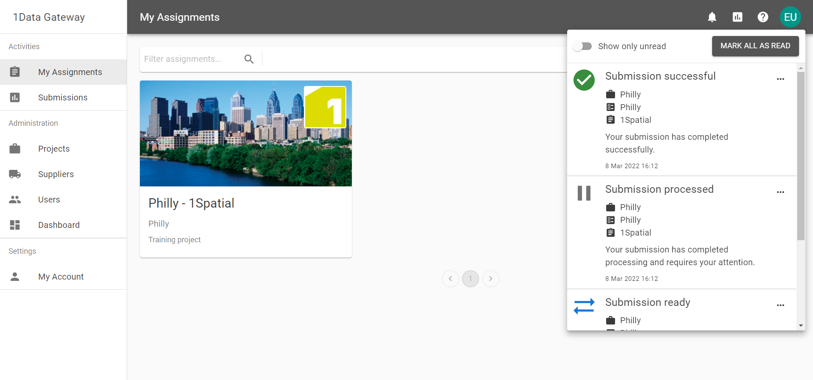The width and height of the screenshot is (813, 380).
Task: Click briefcase icon in Submission ready notification
Action: tap(610, 320)
